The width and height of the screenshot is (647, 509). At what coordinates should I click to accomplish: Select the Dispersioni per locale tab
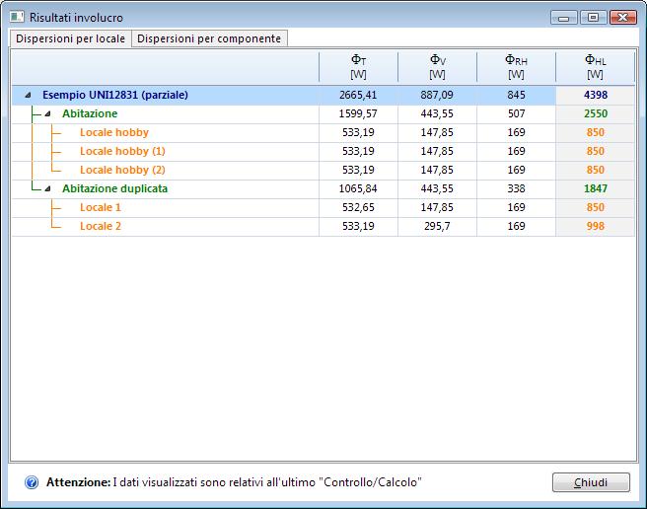[70, 38]
